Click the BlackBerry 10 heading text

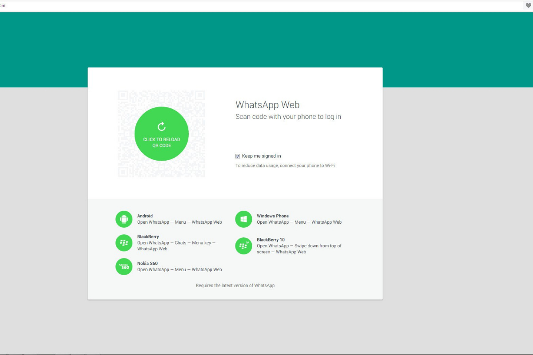[x=270, y=240]
